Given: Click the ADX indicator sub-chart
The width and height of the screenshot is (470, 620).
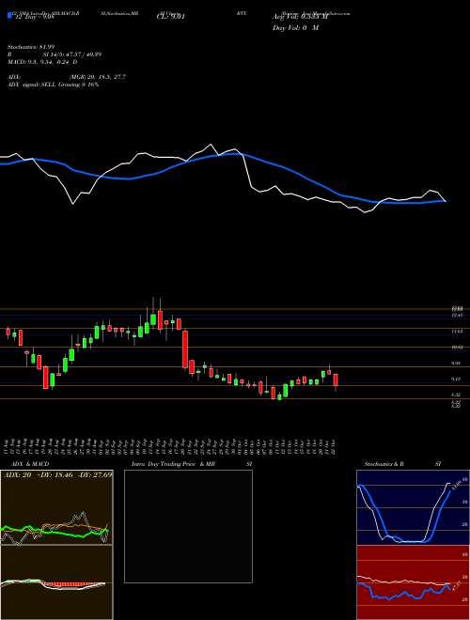Looking at the screenshot, I should [x=56, y=507].
